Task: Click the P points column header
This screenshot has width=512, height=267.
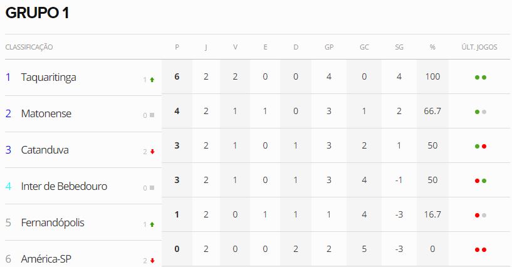Action: tap(177, 47)
